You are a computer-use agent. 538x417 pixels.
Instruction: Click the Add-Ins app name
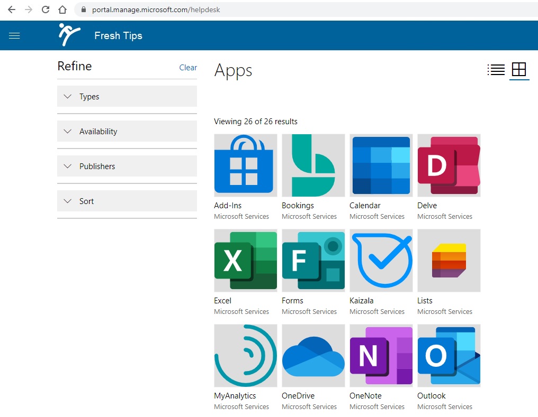click(228, 206)
